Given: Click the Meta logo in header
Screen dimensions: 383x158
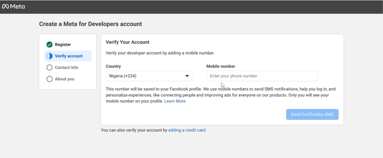Looking at the screenshot, I should [x=14, y=7].
